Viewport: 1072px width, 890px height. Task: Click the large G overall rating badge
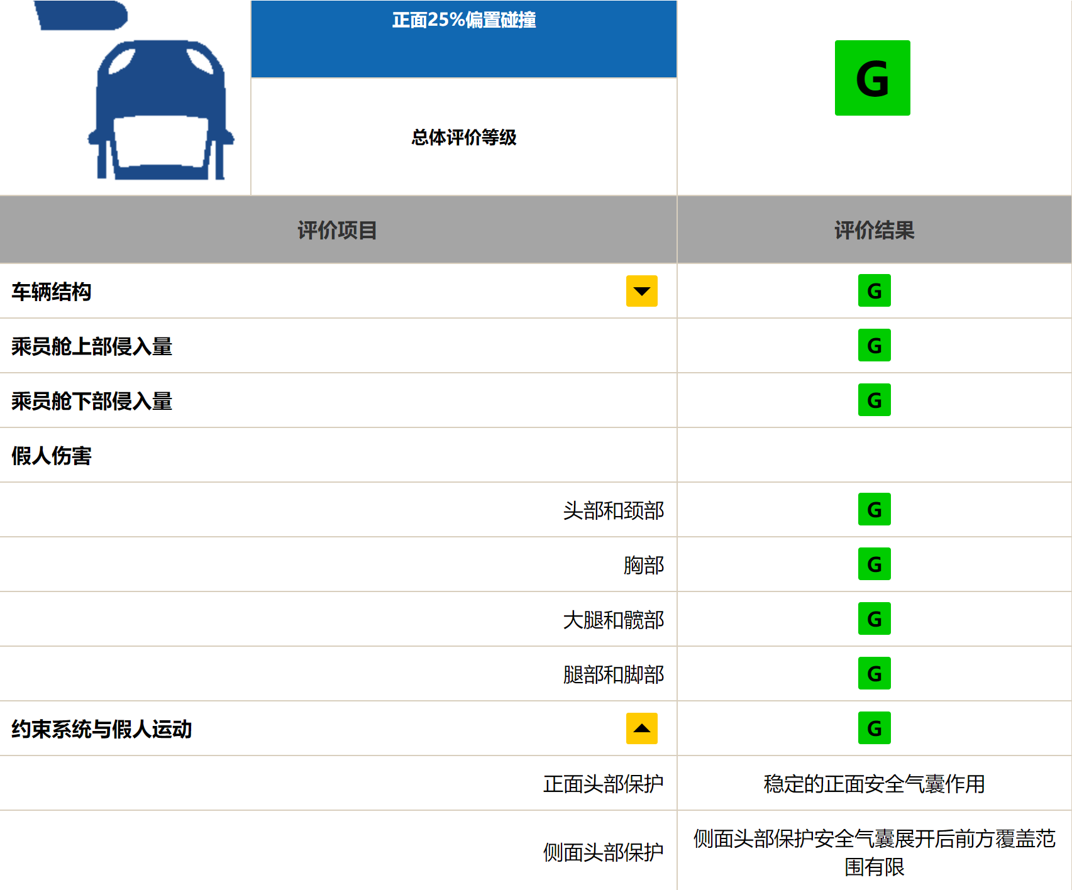[x=872, y=78]
